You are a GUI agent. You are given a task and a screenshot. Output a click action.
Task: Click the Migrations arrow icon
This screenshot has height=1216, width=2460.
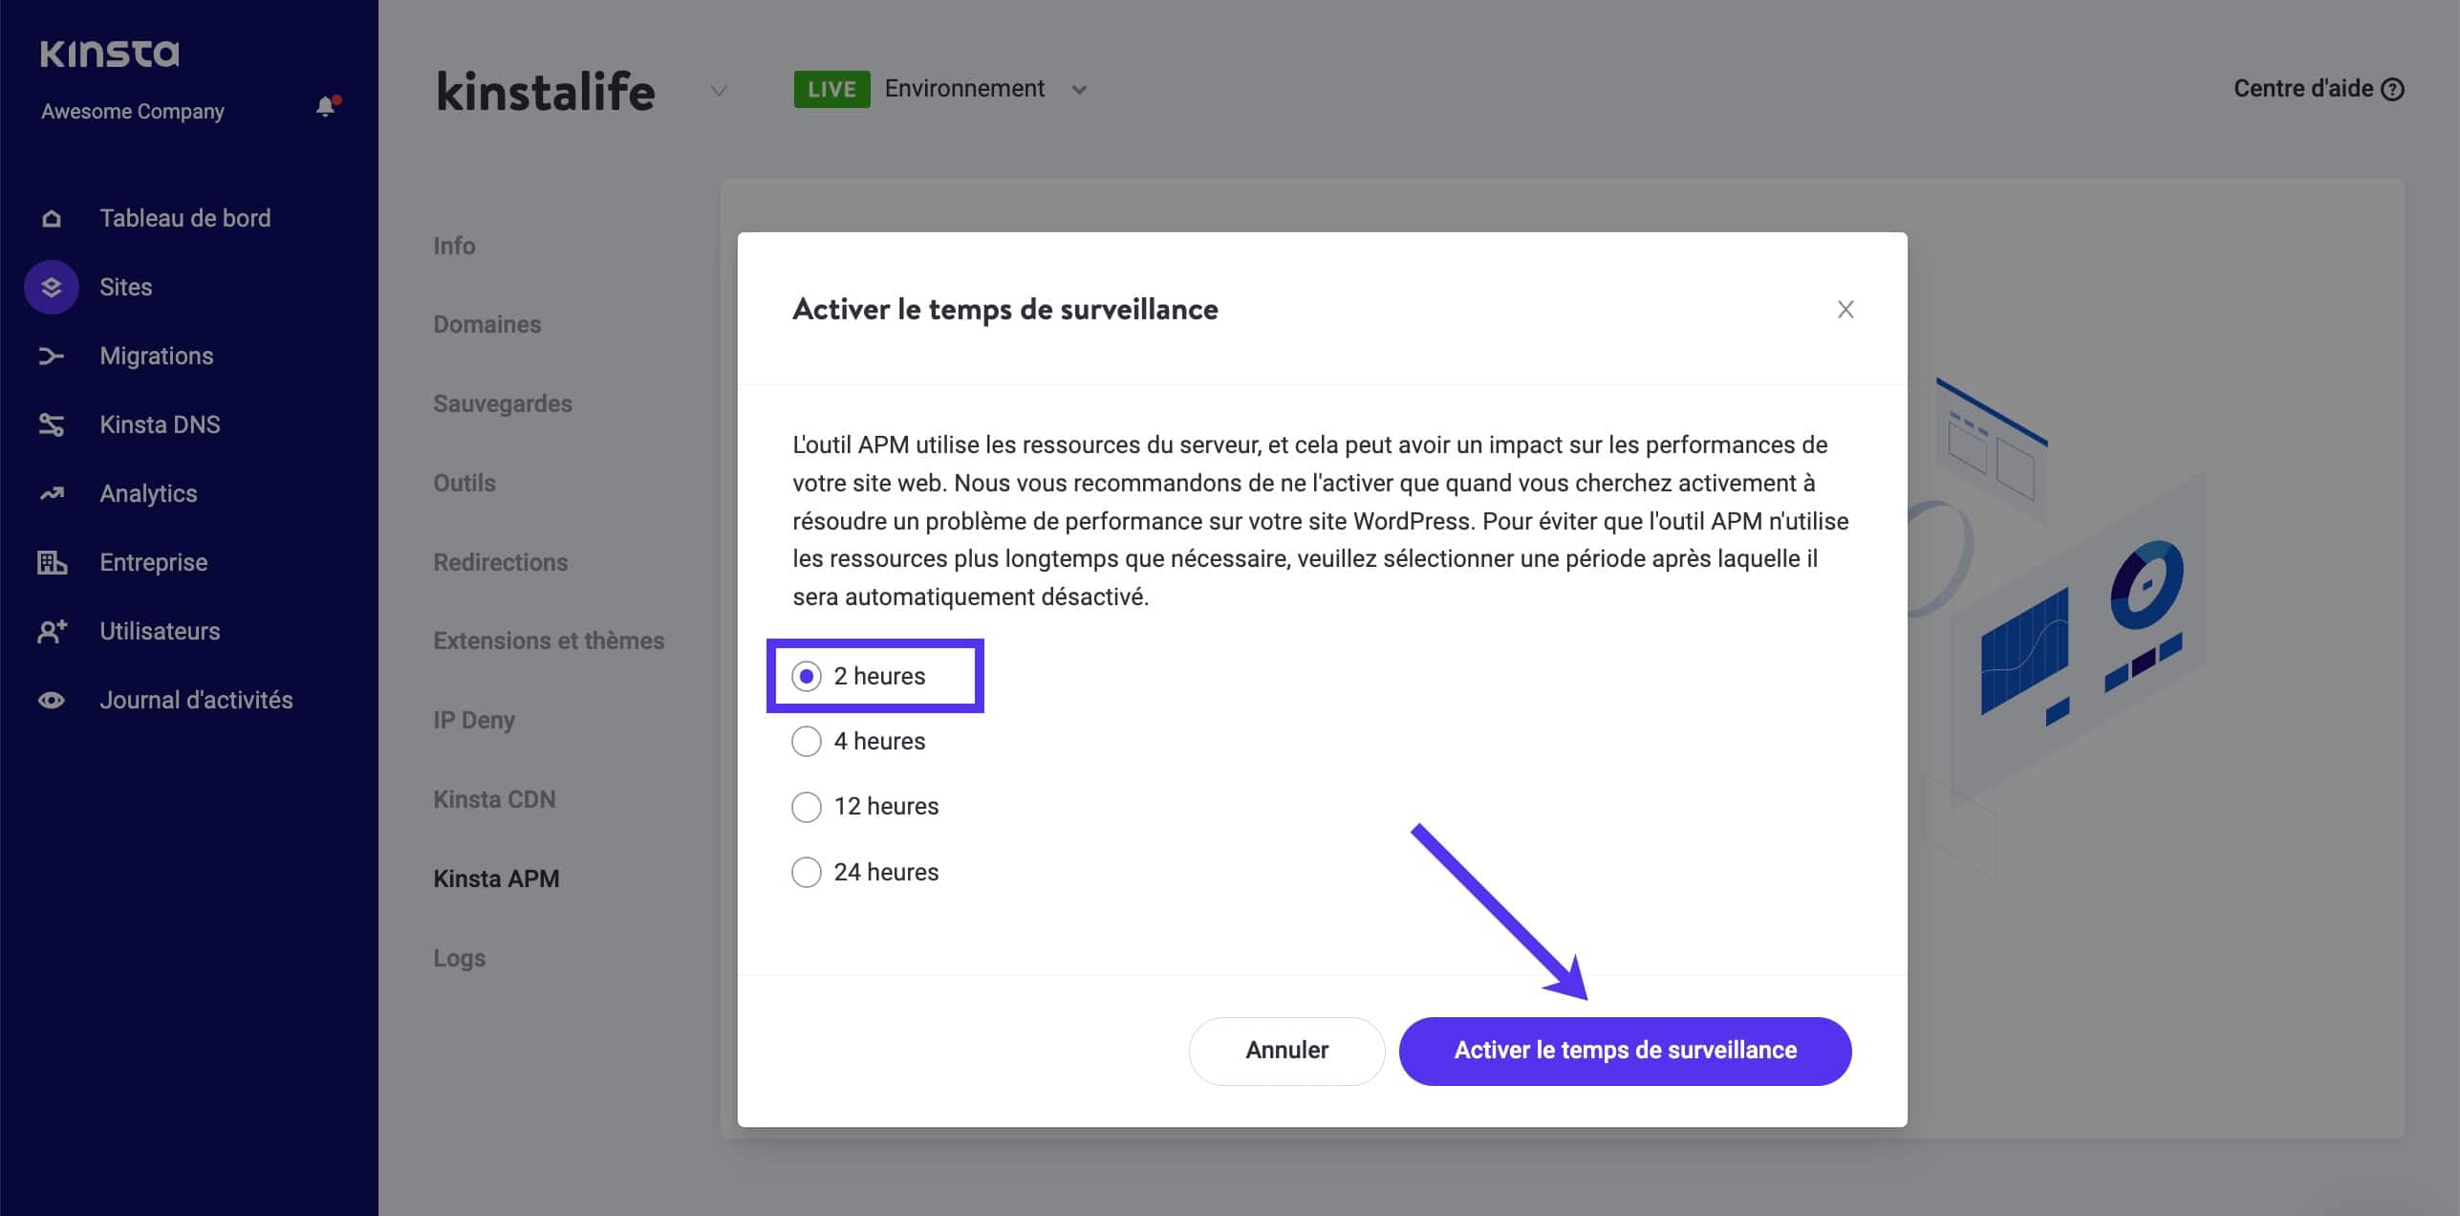[x=52, y=357]
